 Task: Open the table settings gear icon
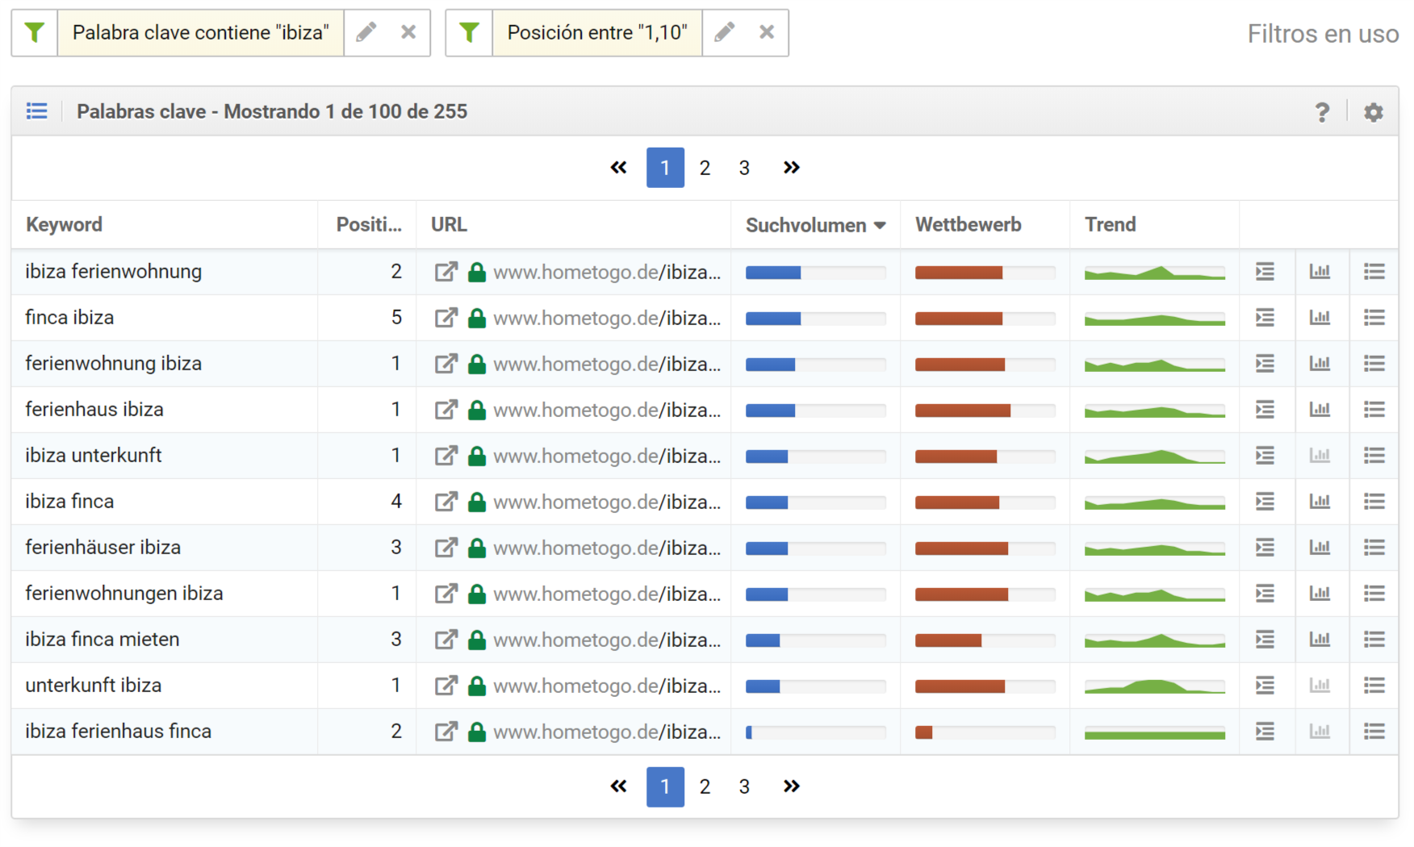click(1374, 112)
